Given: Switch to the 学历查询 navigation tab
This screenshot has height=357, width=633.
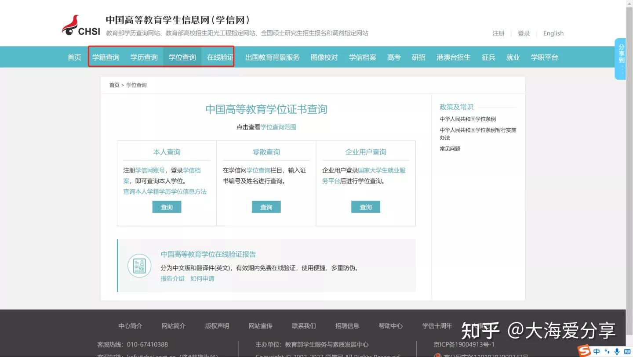Looking at the screenshot, I should (144, 57).
